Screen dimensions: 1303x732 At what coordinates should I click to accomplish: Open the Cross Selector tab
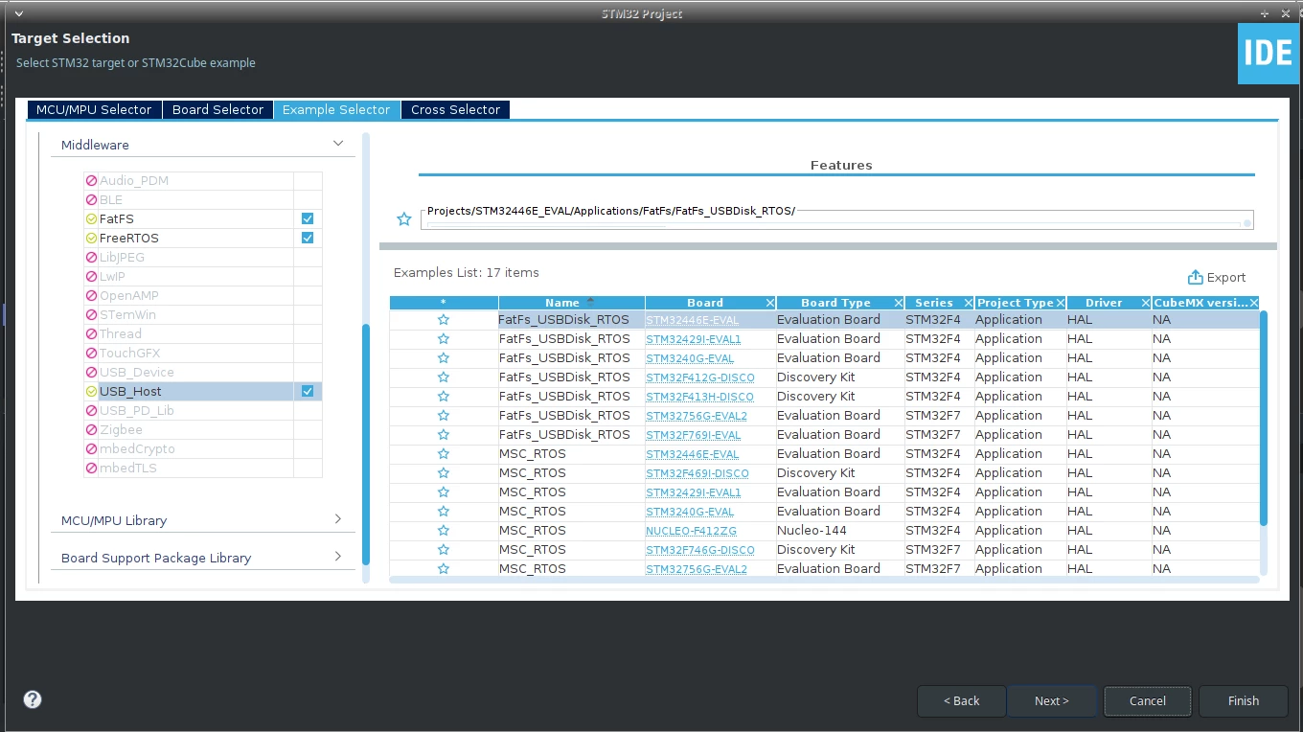click(x=455, y=110)
